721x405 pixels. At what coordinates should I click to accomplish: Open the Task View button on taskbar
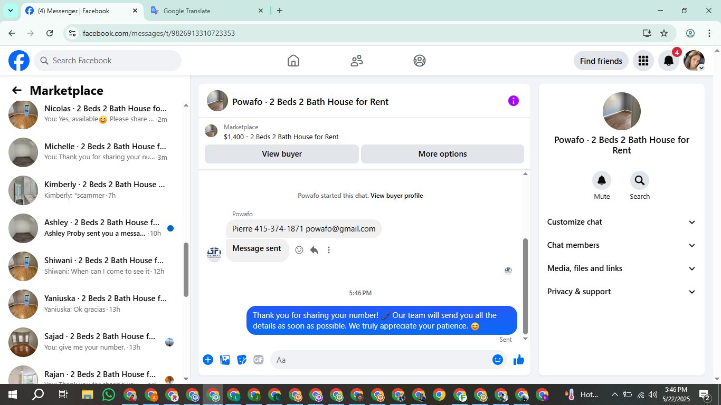pyautogui.click(x=63, y=394)
